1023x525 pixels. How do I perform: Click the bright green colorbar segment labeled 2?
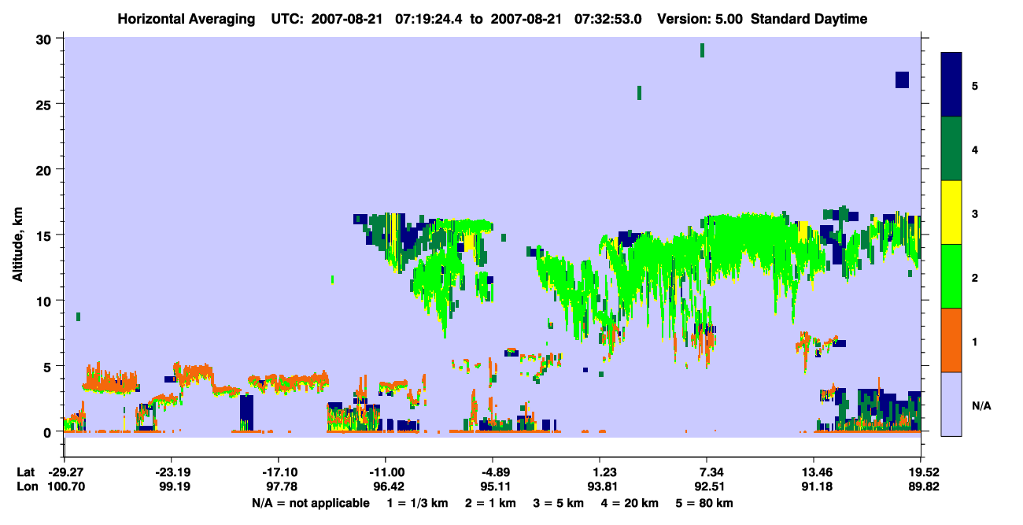point(951,276)
